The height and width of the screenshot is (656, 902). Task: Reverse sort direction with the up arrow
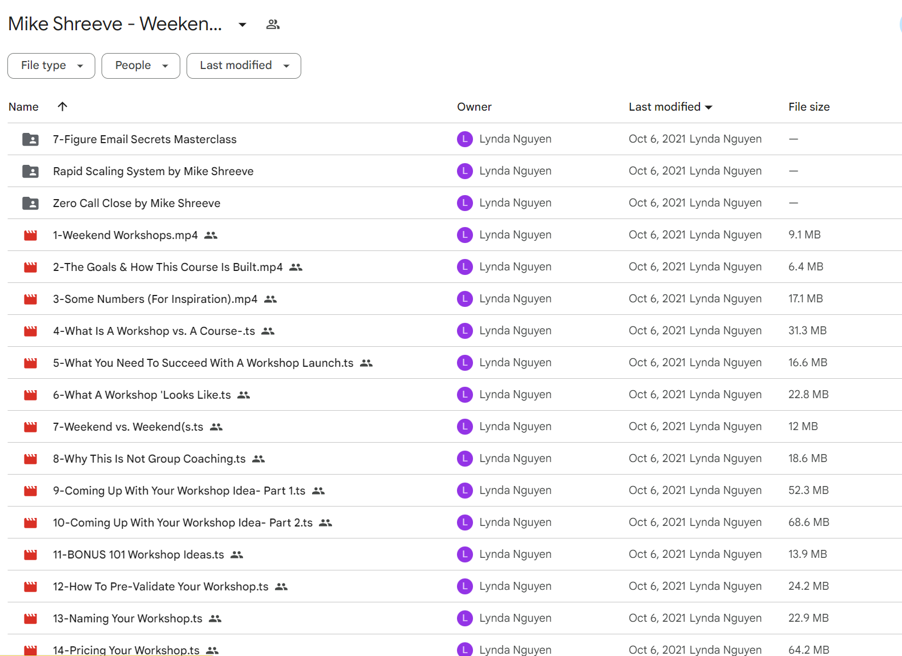pyautogui.click(x=63, y=106)
